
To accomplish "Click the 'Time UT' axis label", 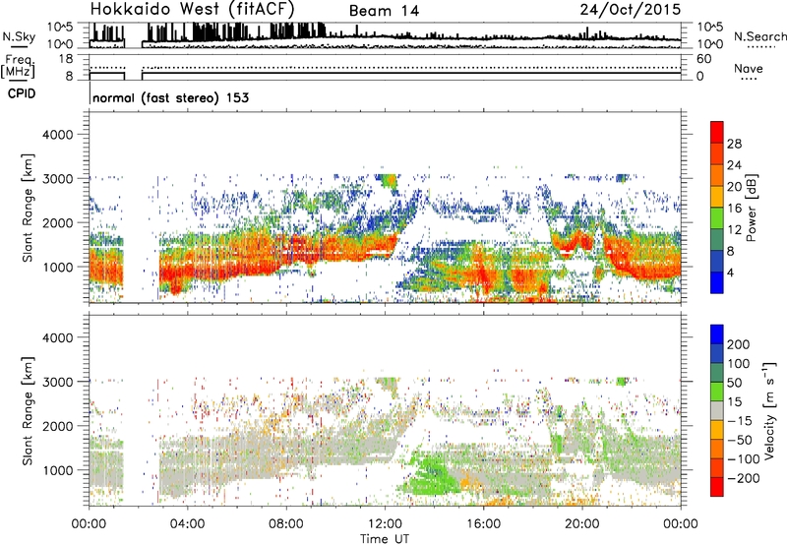I will [385, 539].
